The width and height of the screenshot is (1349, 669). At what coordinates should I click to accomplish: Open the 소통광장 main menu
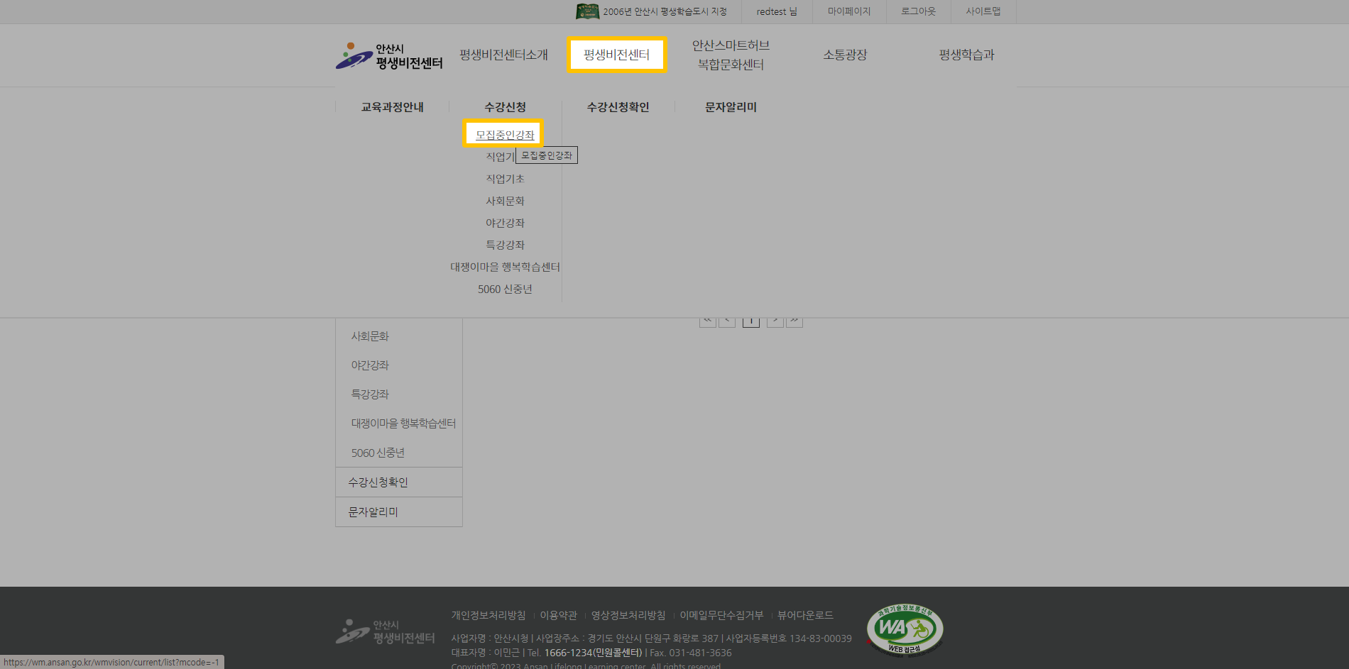[845, 55]
